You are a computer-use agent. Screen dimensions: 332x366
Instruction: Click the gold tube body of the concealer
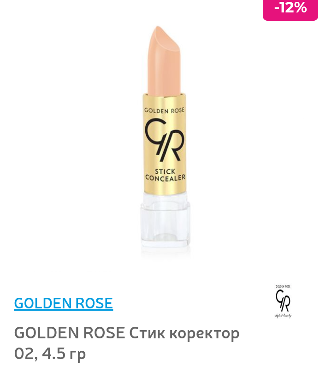tap(165, 143)
